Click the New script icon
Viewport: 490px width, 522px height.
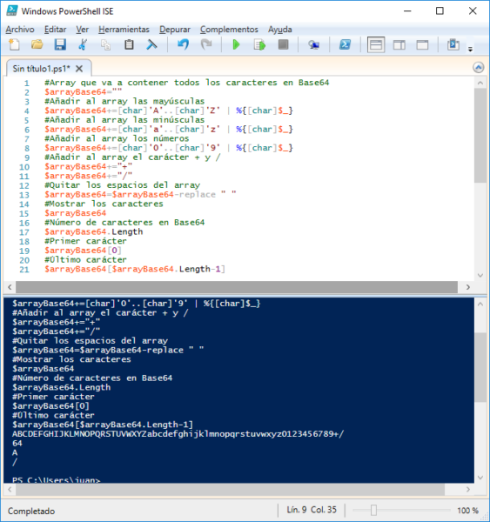click(x=14, y=44)
